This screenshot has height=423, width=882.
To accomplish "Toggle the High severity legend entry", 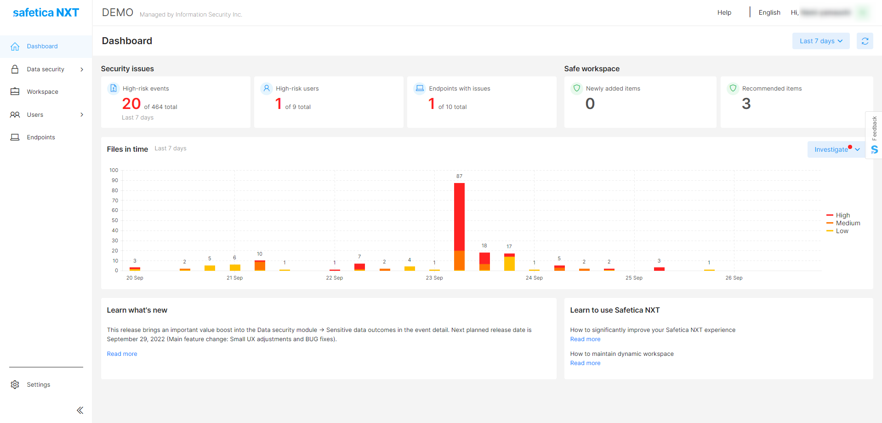I will [x=838, y=215].
